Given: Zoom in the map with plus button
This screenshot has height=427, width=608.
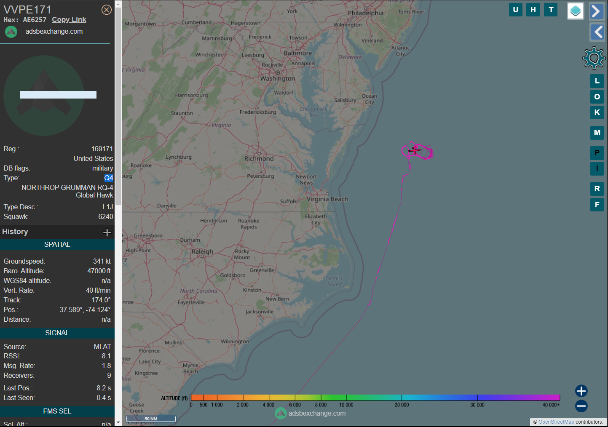Looking at the screenshot, I should tap(581, 391).
